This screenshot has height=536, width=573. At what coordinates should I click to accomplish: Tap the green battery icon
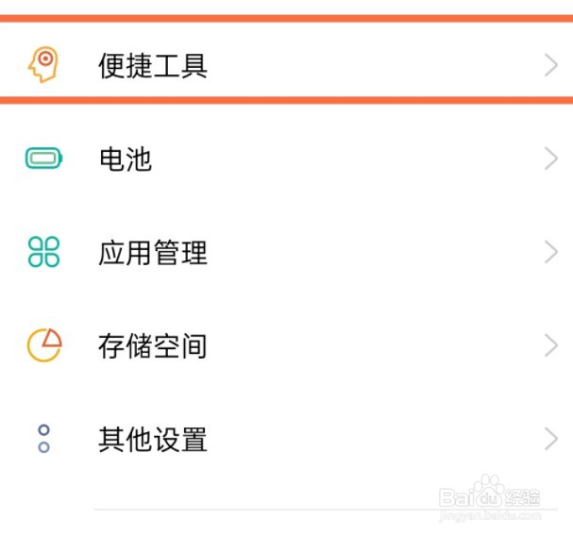coord(43,159)
